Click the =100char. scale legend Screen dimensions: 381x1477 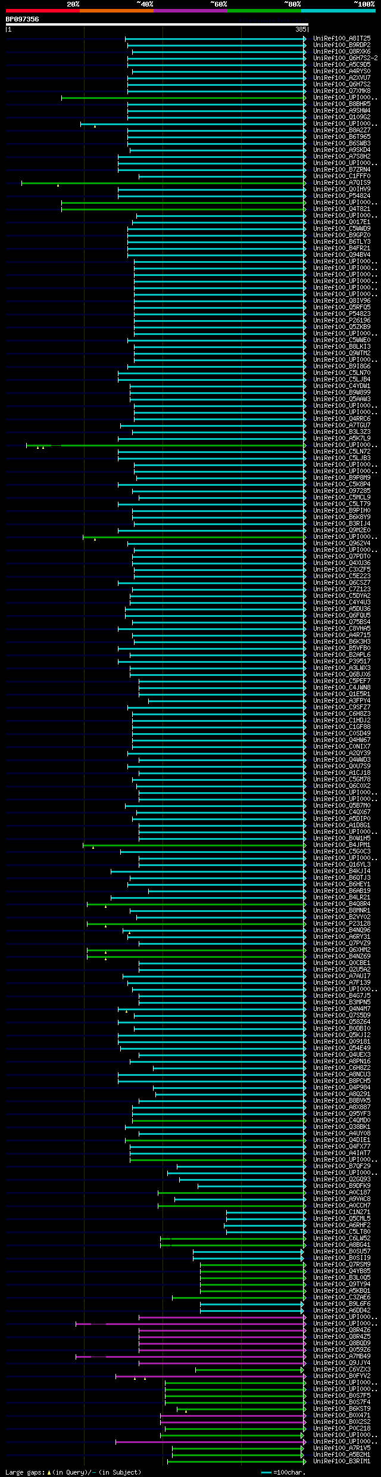(x=283, y=1472)
